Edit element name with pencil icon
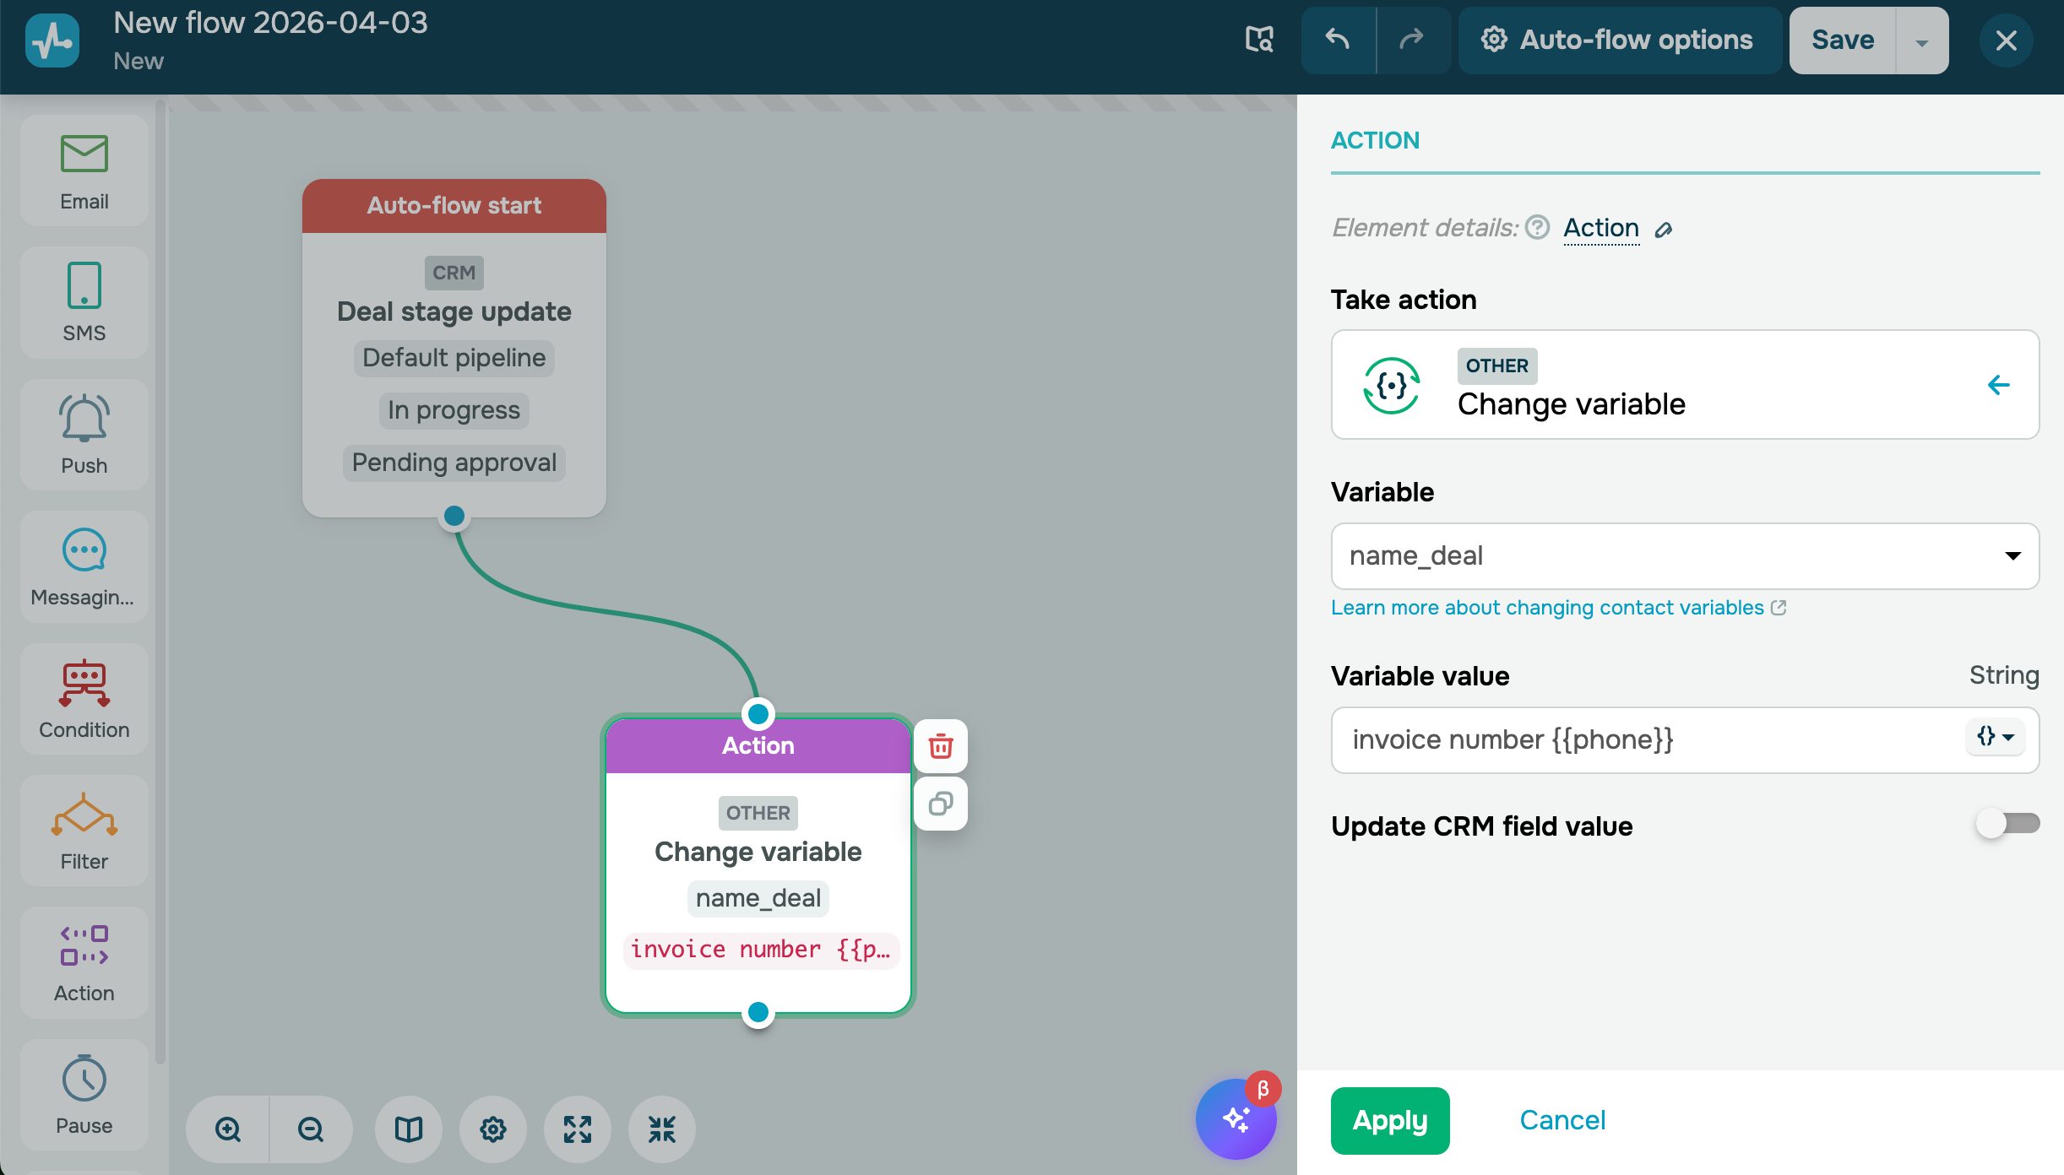The height and width of the screenshot is (1175, 2064). point(1663,230)
